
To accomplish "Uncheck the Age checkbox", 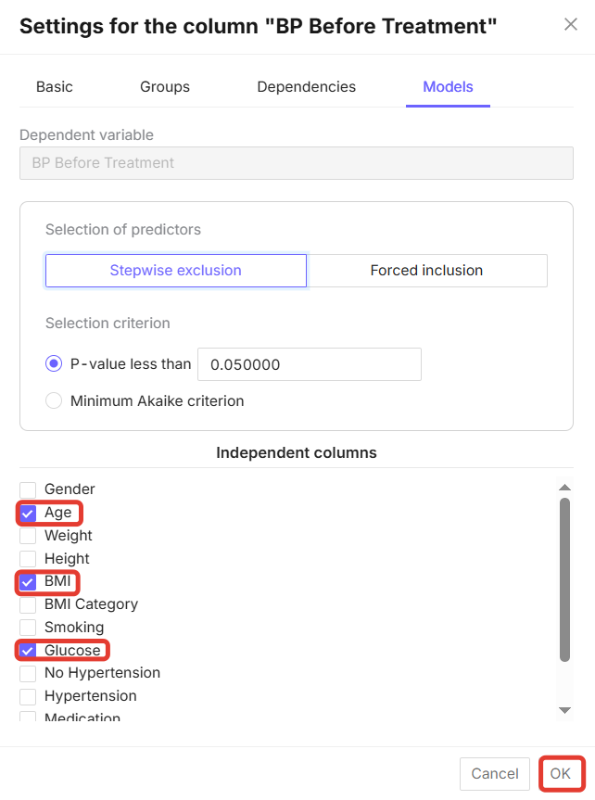I will coord(28,513).
